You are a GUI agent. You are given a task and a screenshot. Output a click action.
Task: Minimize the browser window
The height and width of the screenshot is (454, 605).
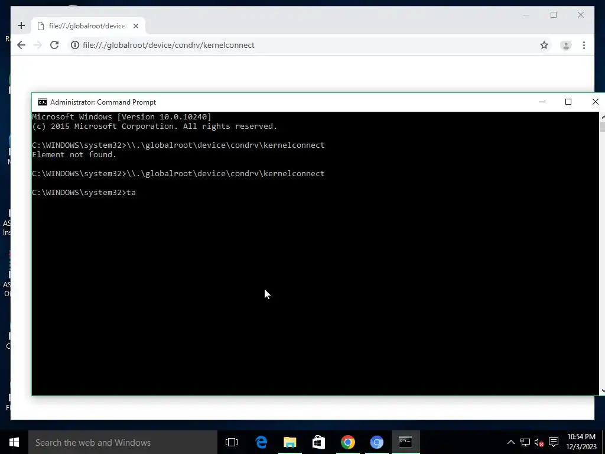pos(526,15)
